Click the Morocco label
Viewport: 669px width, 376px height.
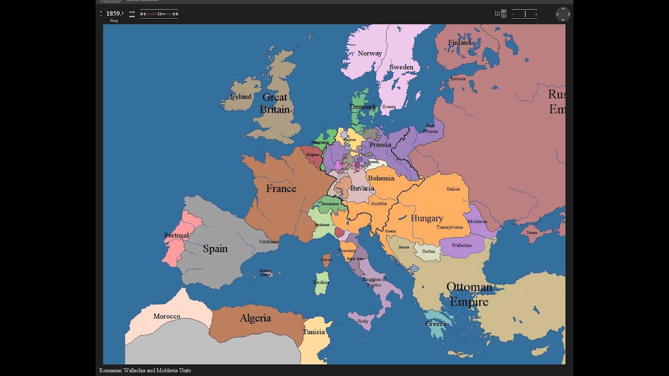tap(167, 316)
